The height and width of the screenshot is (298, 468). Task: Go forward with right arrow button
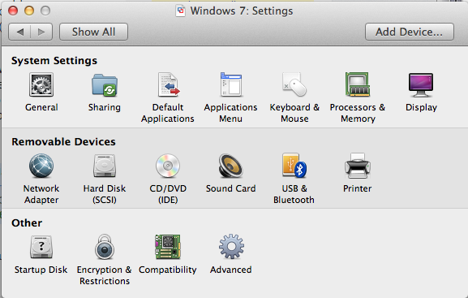pyautogui.click(x=41, y=32)
